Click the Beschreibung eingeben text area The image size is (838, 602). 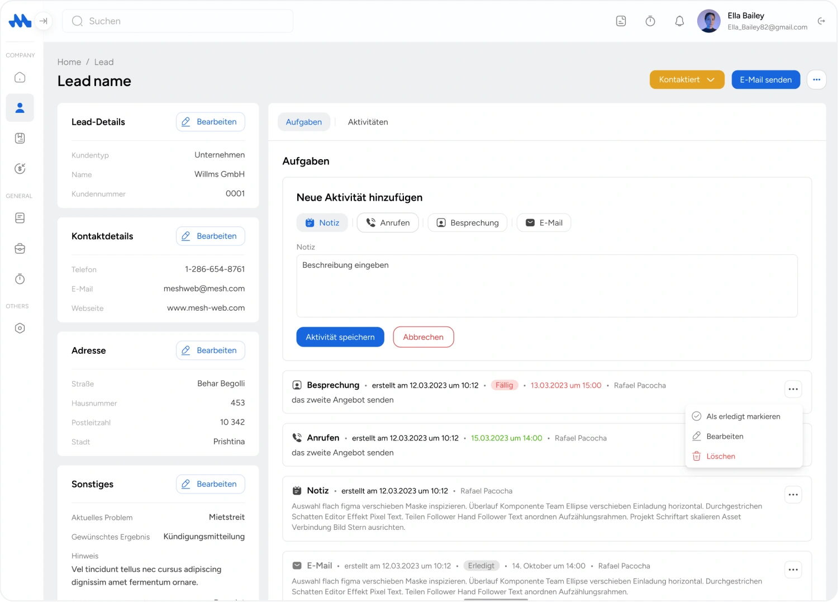(546, 286)
